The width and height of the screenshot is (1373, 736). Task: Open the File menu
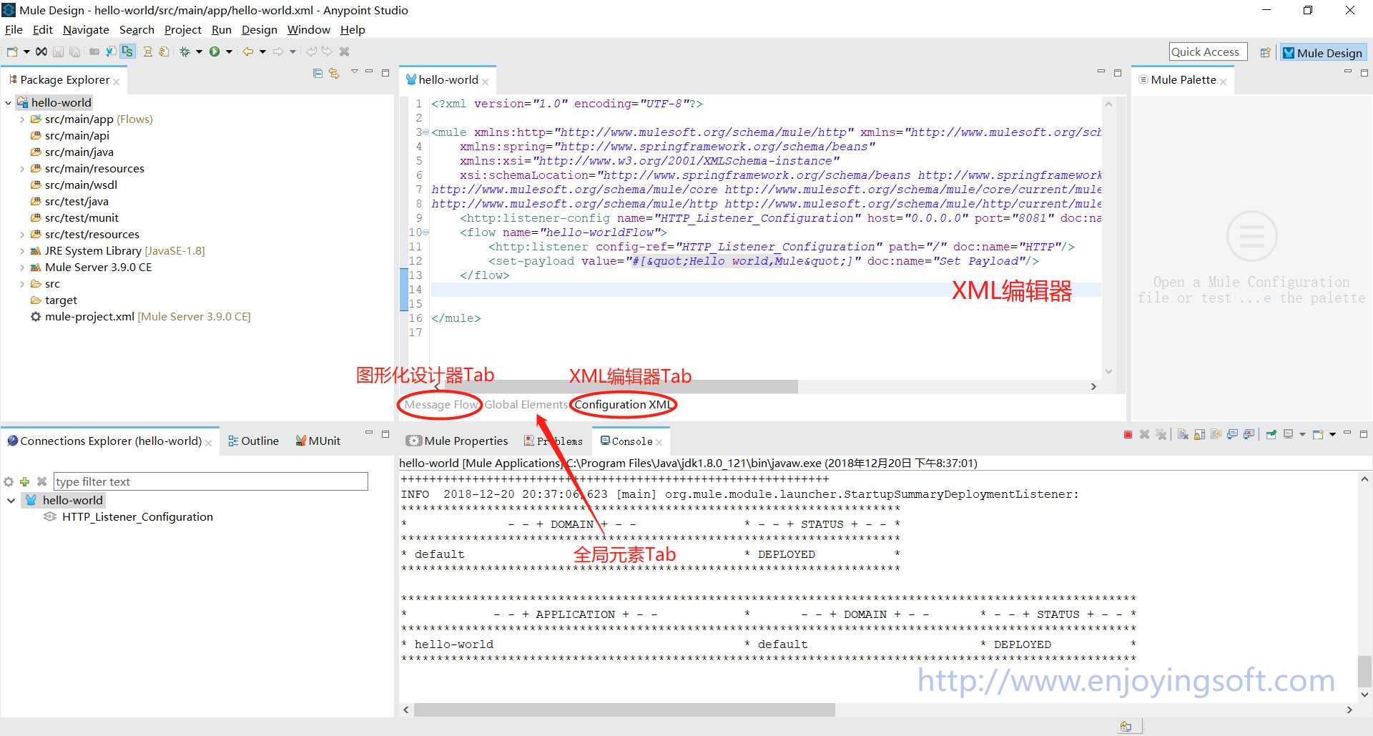pos(14,29)
